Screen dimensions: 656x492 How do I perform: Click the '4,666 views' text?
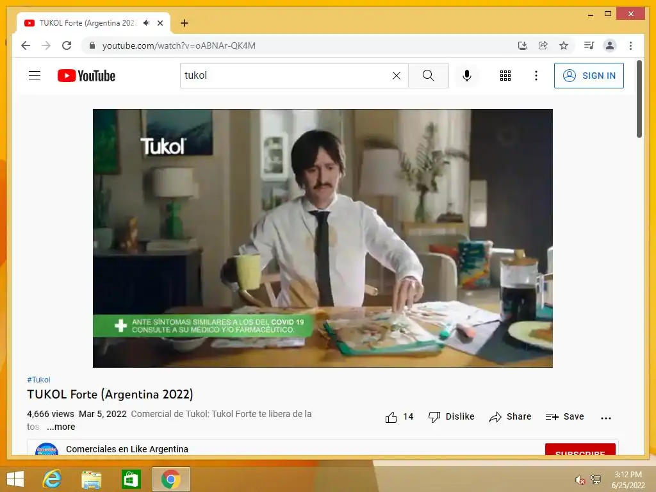tap(50, 414)
